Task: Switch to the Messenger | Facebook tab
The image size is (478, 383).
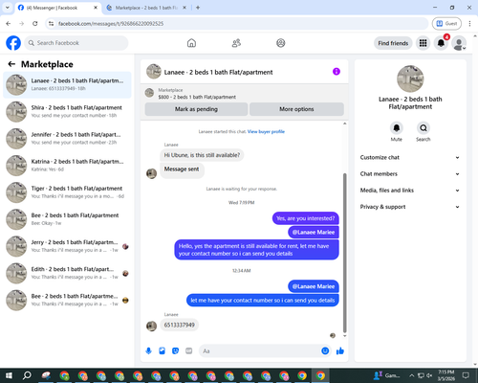Action: [x=58, y=8]
